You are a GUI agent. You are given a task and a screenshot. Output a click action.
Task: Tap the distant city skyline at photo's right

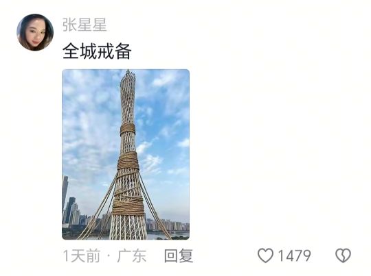(168, 225)
